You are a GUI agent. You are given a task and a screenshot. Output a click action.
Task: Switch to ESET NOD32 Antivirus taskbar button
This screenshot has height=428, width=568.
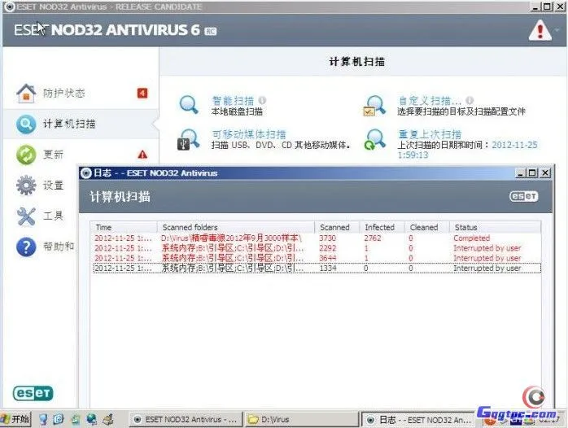186,419
